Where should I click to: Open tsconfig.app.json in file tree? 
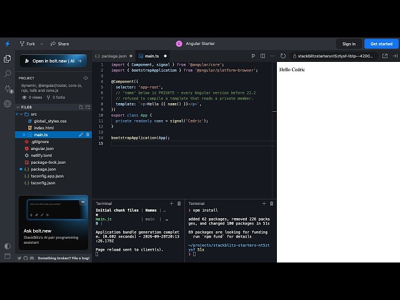click(x=47, y=176)
